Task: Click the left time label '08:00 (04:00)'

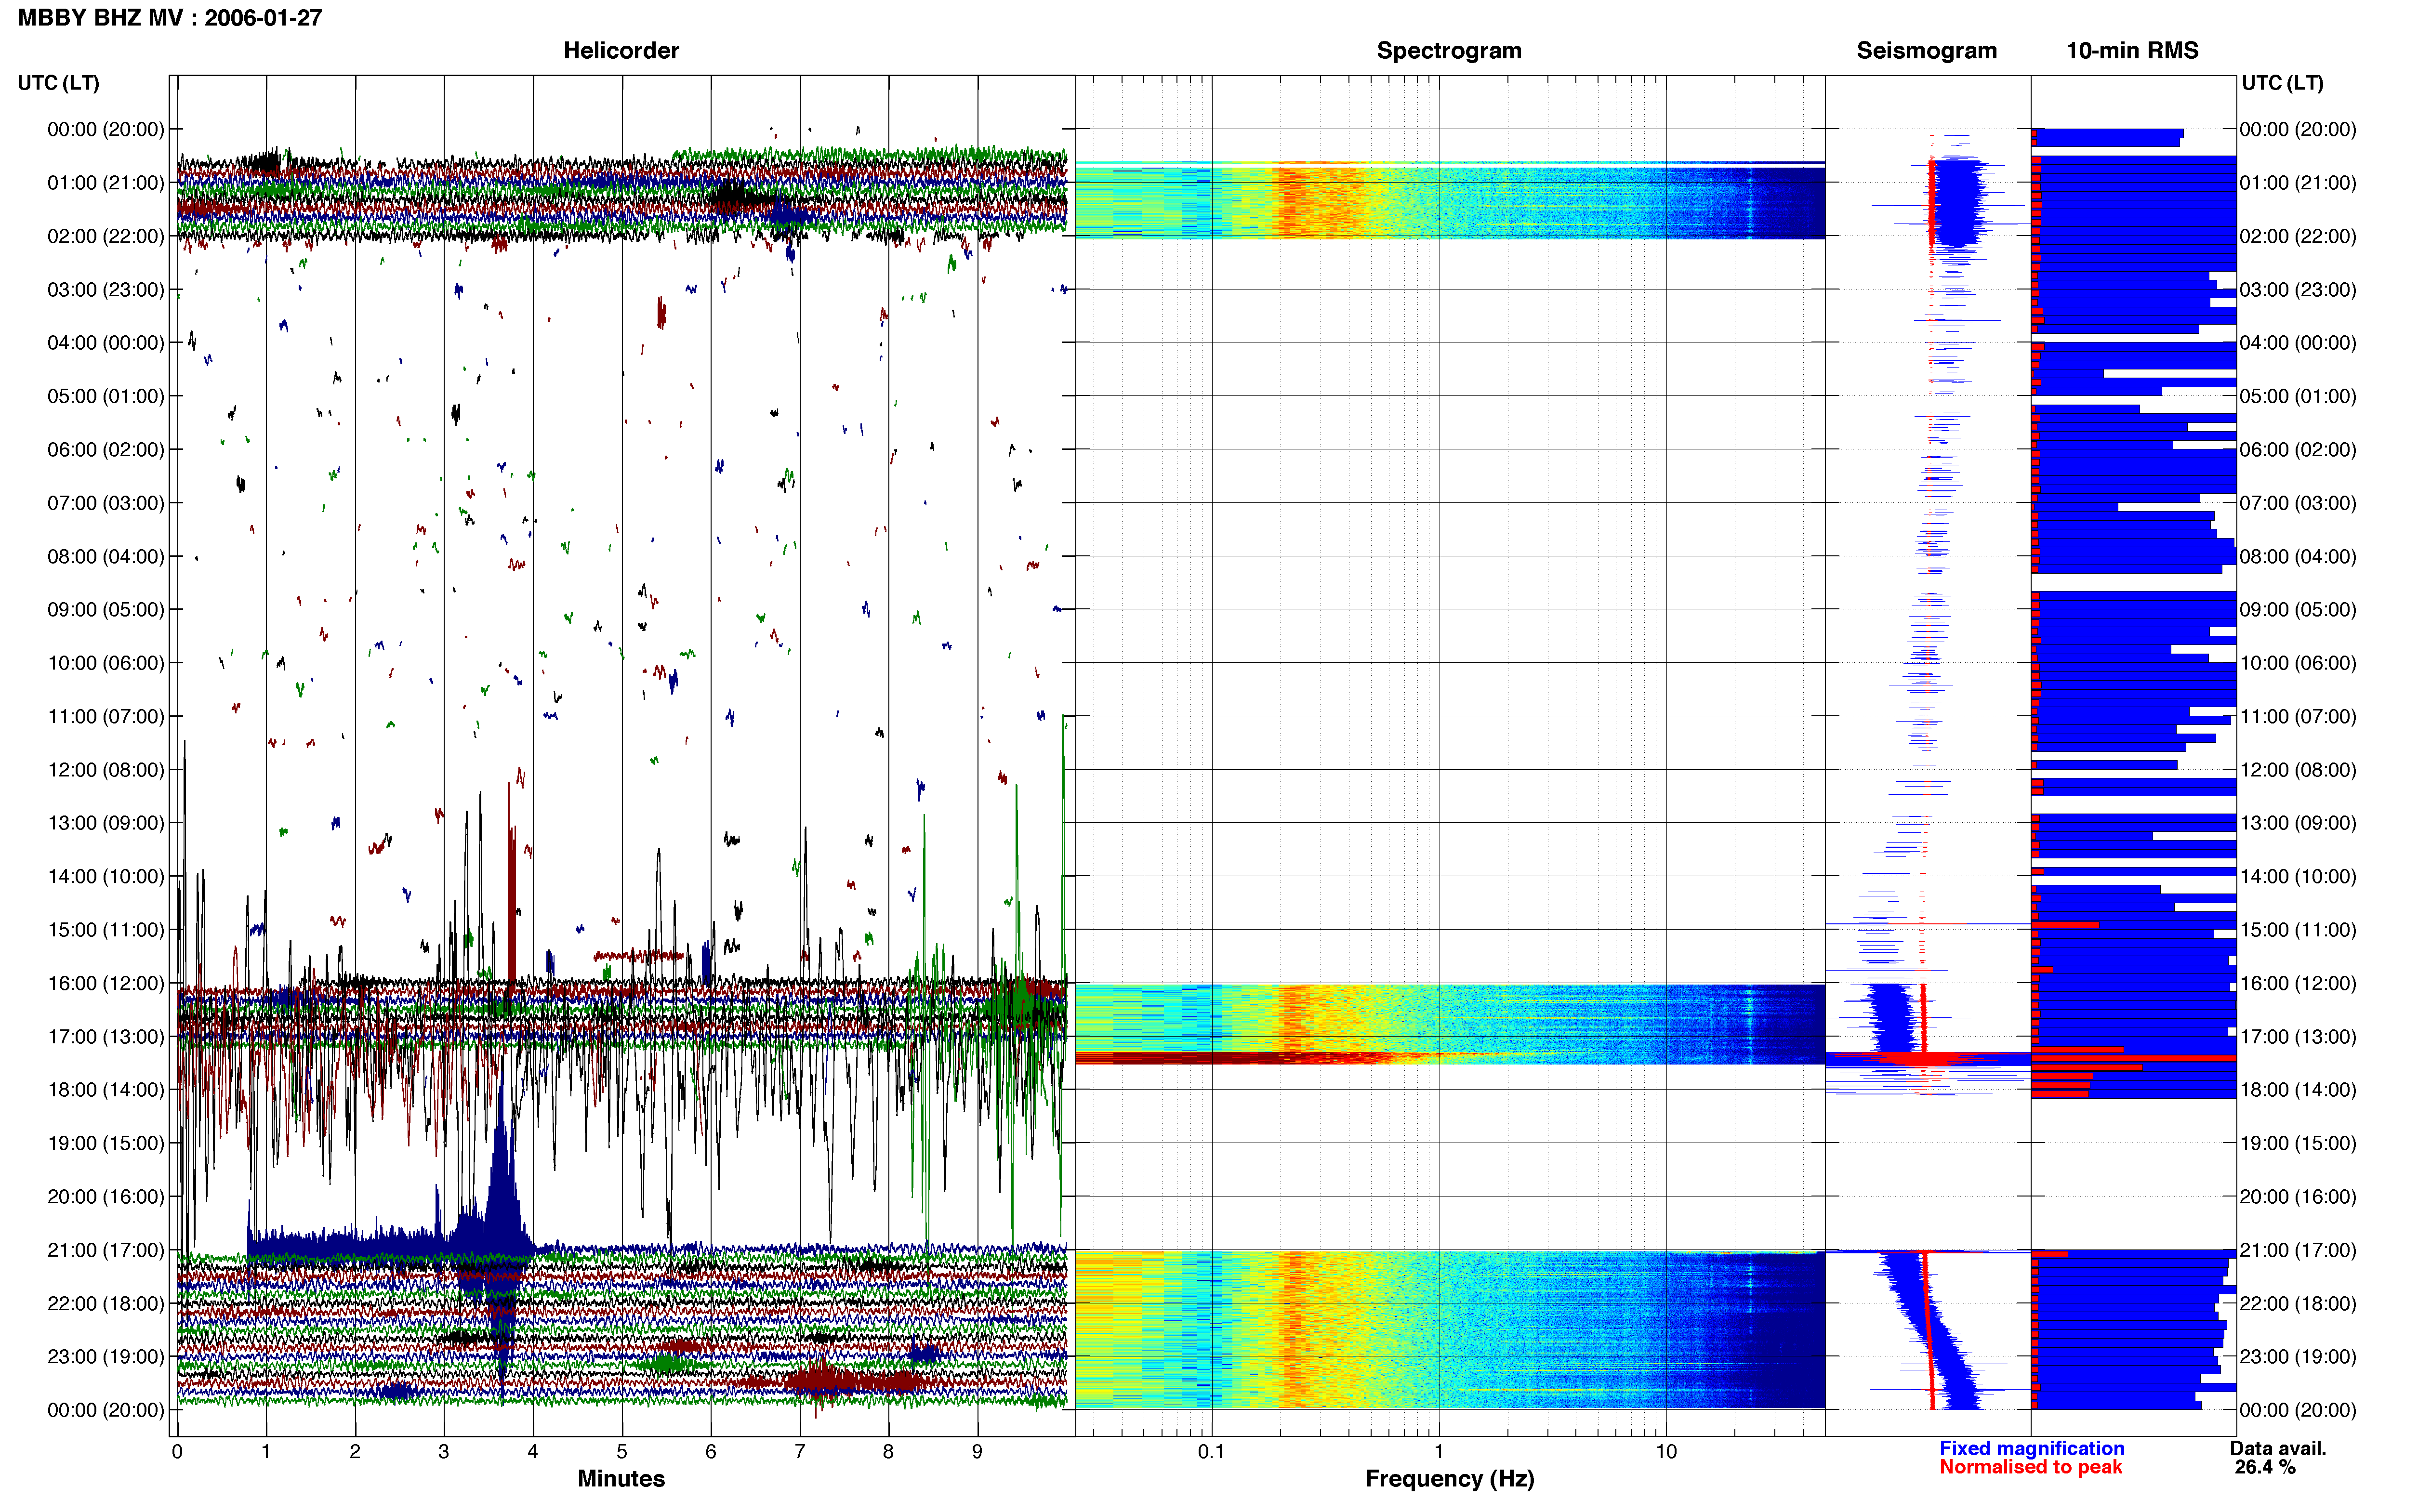Action: [x=106, y=556]
